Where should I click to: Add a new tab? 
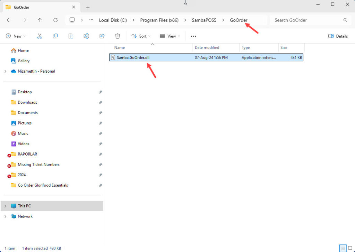(x=88, y=7)
